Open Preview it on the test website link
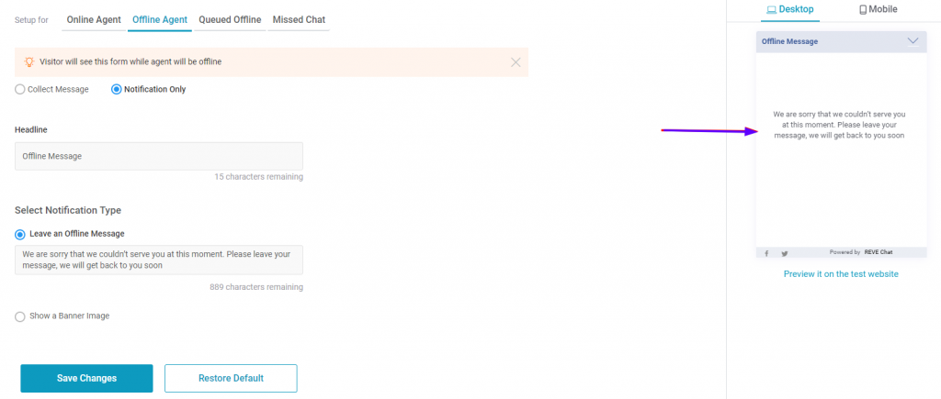 point(841,273)
